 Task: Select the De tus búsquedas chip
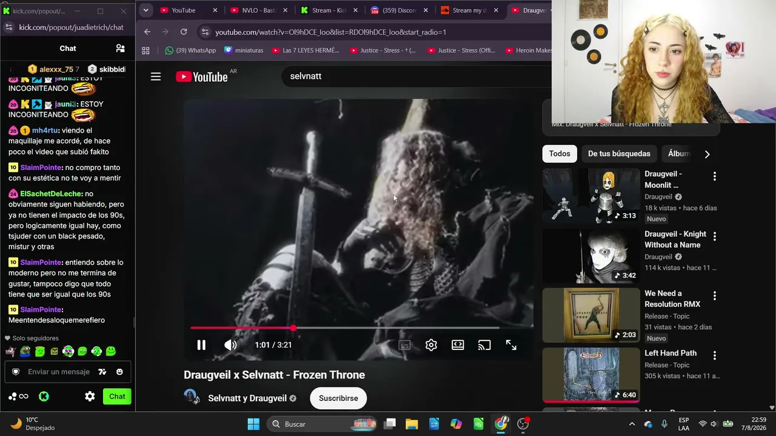tap(619, 154)
